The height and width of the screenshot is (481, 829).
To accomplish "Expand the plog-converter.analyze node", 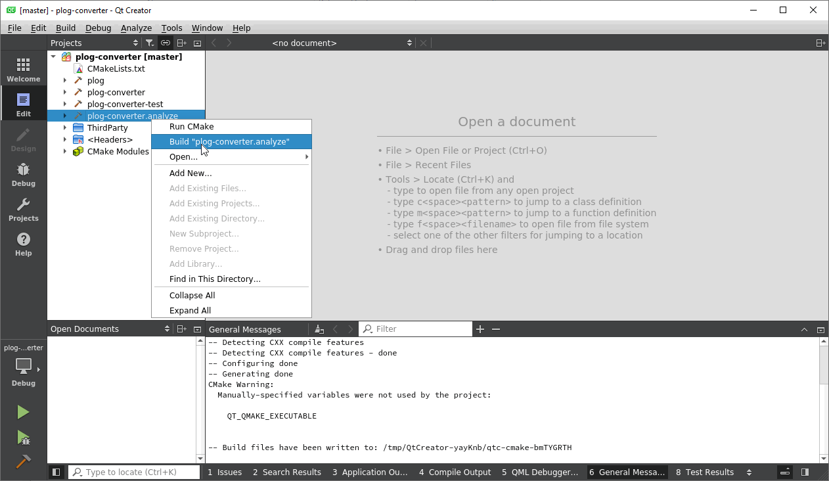I will tap(64, 116).
